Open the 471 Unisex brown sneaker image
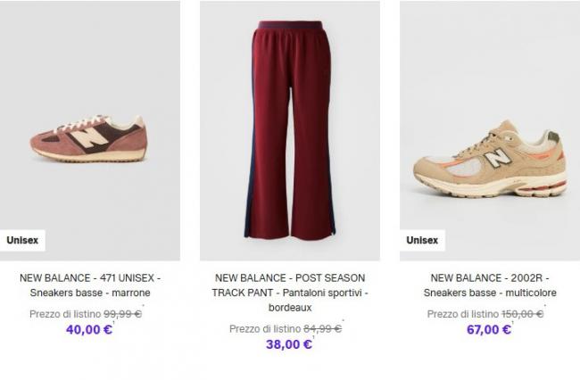580x380 pixels. click(x=89, y=138)
